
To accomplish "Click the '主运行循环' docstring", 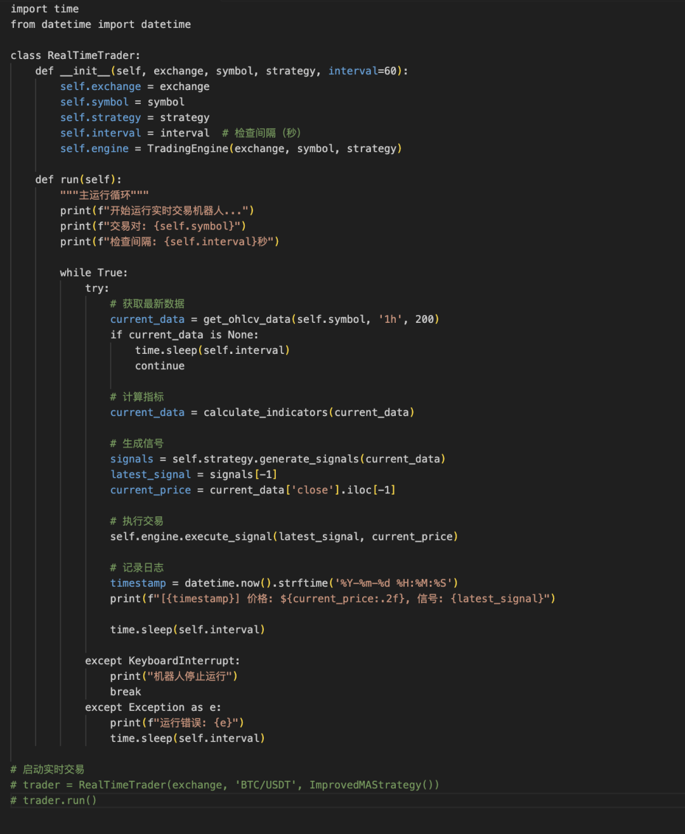I will pos(104,195).
